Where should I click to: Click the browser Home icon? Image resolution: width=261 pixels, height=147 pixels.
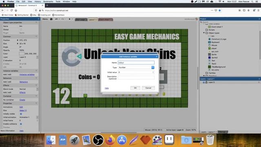16,10
